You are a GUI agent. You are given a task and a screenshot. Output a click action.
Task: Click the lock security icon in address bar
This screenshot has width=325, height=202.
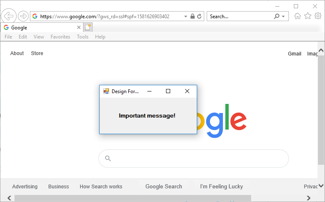click(193, 16)
